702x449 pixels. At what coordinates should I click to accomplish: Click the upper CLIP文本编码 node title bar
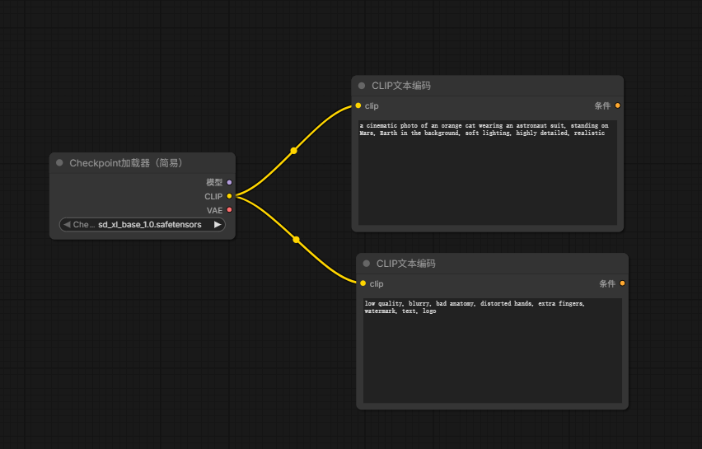click(x=488, y=86)
